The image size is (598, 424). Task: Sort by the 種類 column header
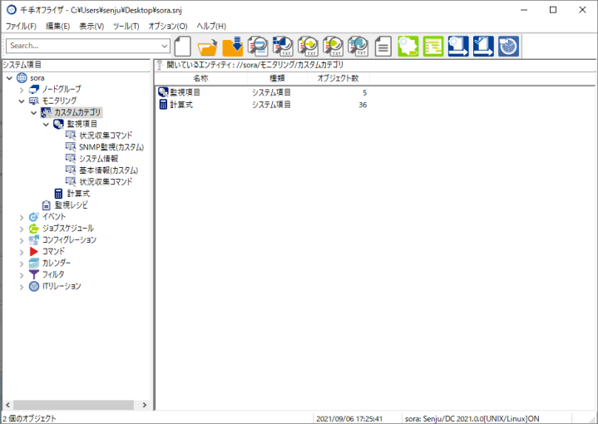[x=277, y=78]
